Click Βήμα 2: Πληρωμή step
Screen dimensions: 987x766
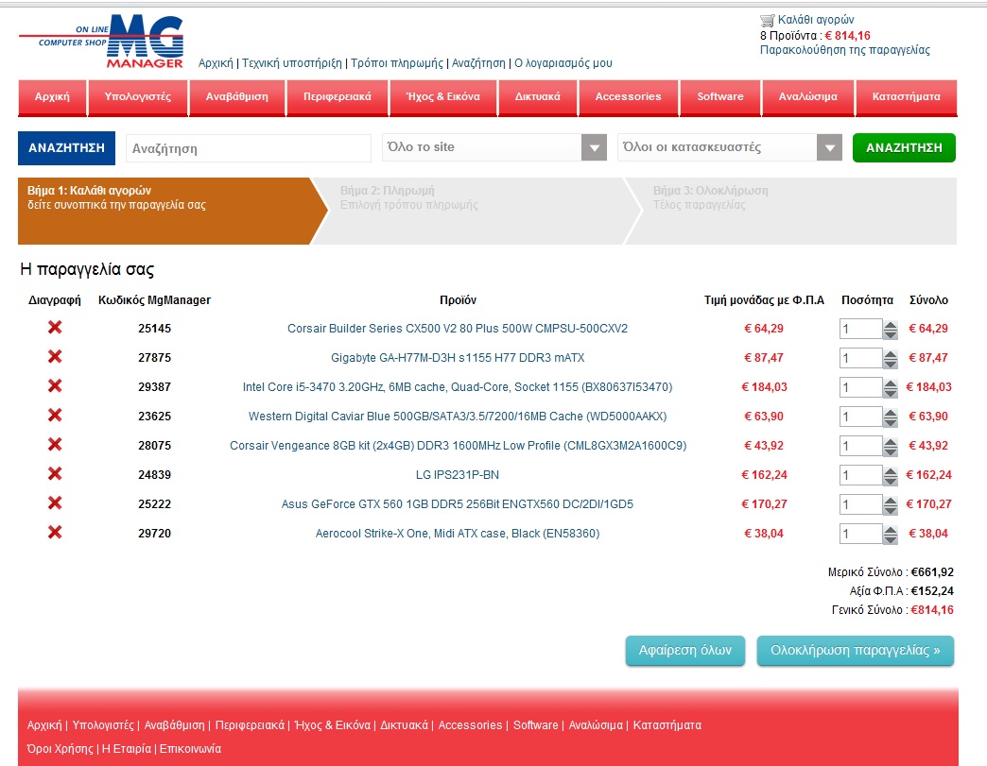tap(476, 211)
